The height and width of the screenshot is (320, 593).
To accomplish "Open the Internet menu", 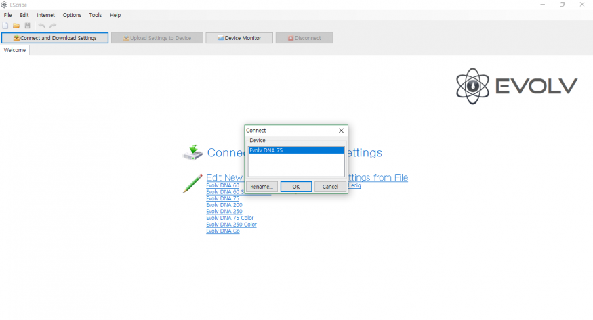I will pos(46,15).
